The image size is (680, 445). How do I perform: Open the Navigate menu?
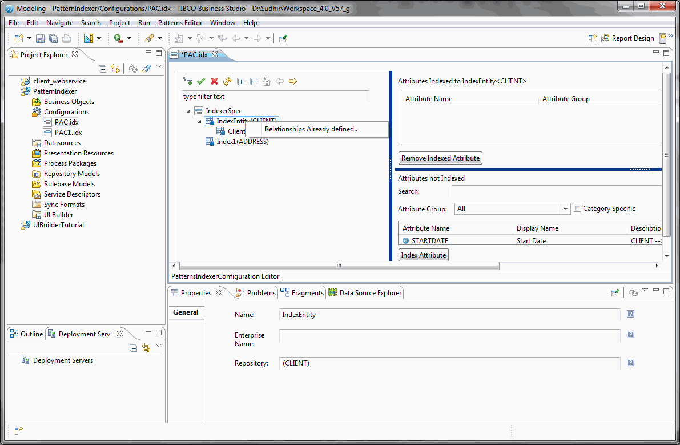(60, 22)
